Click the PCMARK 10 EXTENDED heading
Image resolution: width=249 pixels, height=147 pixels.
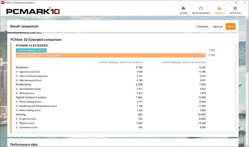32,45
